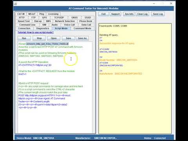This screenshot has height=141, width=188.
Task: Open the Dial up tab
Action: 38,21
